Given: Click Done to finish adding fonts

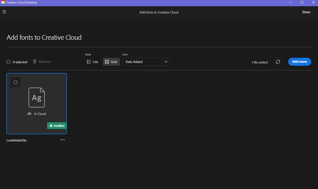Looking at the screenshot, I should [306, 12].
